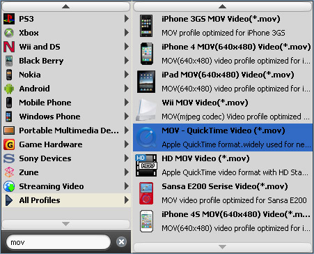Click the Mobile Phone icon

coord(9,103)
